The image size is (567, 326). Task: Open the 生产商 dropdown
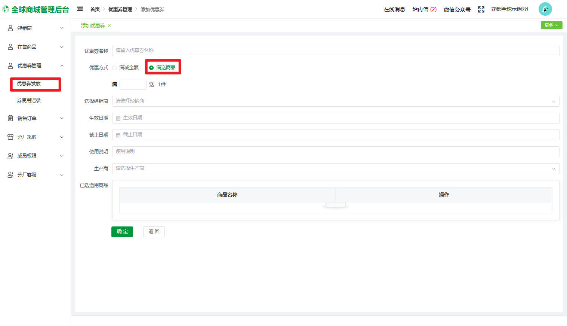[335, 168]
